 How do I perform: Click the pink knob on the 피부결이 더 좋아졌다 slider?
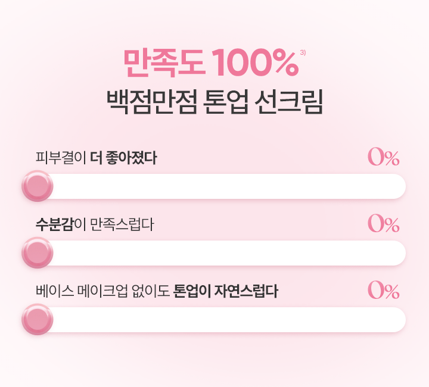pyautogui.click(x=38, y=186)
